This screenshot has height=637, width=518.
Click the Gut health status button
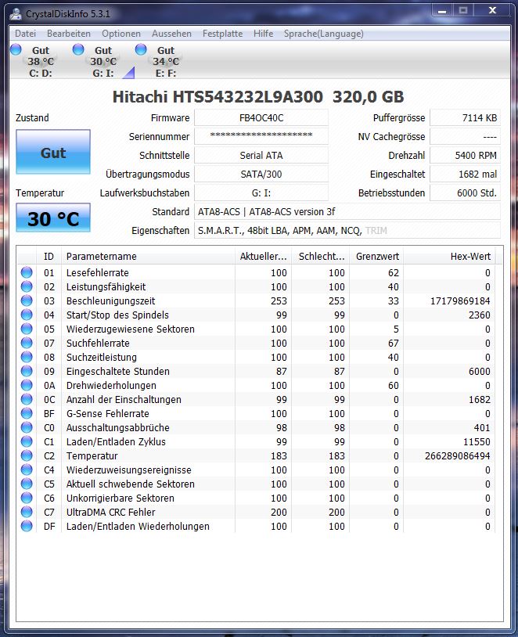[53, 152]
